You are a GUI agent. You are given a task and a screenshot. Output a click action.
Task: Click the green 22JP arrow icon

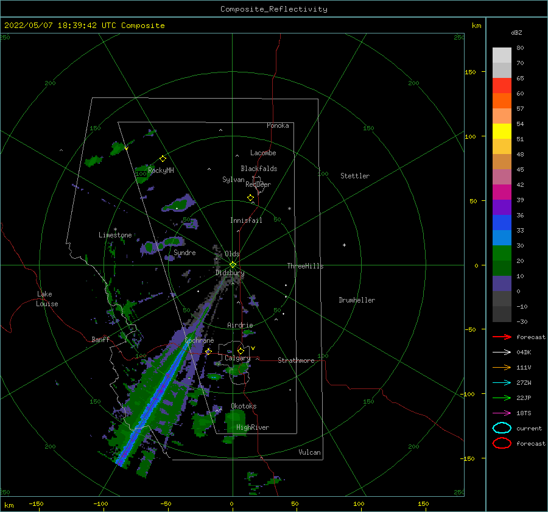[502, 398]
